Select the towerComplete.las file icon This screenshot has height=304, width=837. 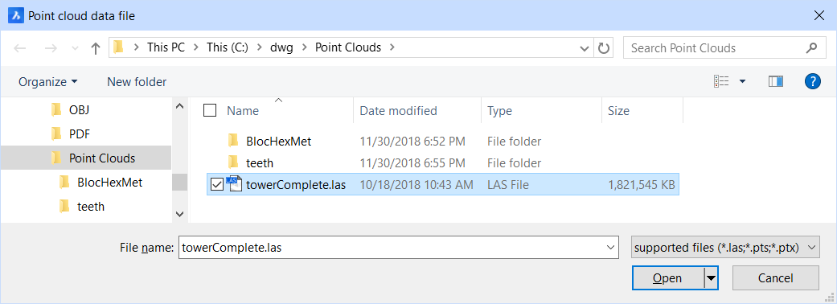pos(234,184)
